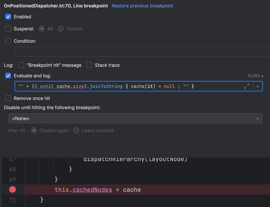Image resolution: width=270 pixels, height=207 pixels.
Task: Uncheck the Enabled checkbox
Action: [x=8, y=17]
